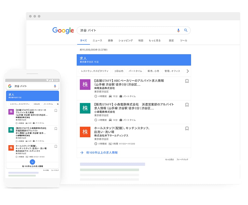Select the パートタイム filter chip on desktop

point(135,71)
